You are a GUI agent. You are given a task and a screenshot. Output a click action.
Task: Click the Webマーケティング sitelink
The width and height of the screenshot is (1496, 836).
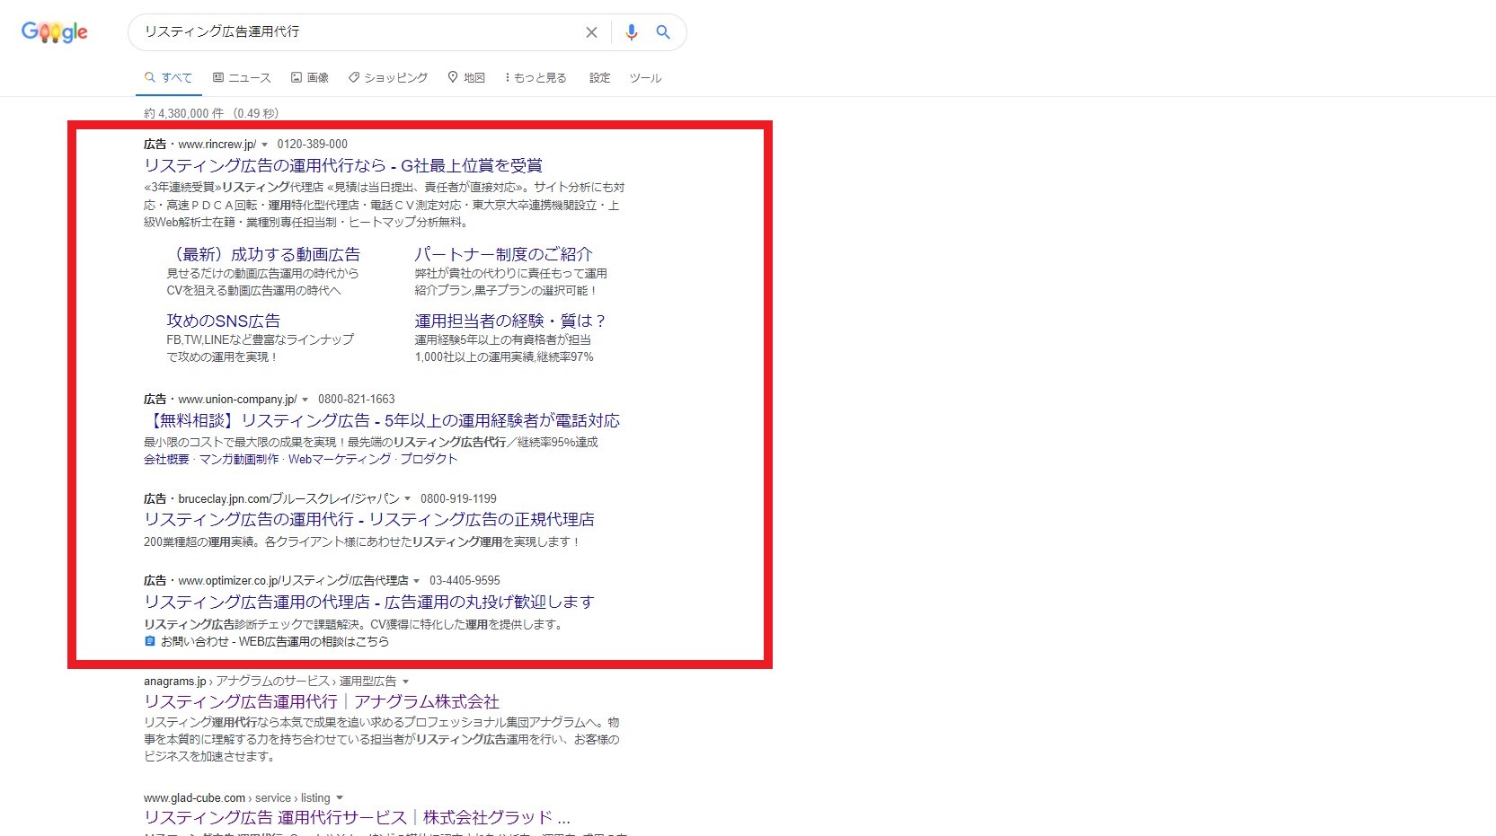point(340,459)
